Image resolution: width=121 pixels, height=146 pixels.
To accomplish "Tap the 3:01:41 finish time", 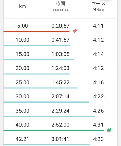I will (x=60, y=139).
